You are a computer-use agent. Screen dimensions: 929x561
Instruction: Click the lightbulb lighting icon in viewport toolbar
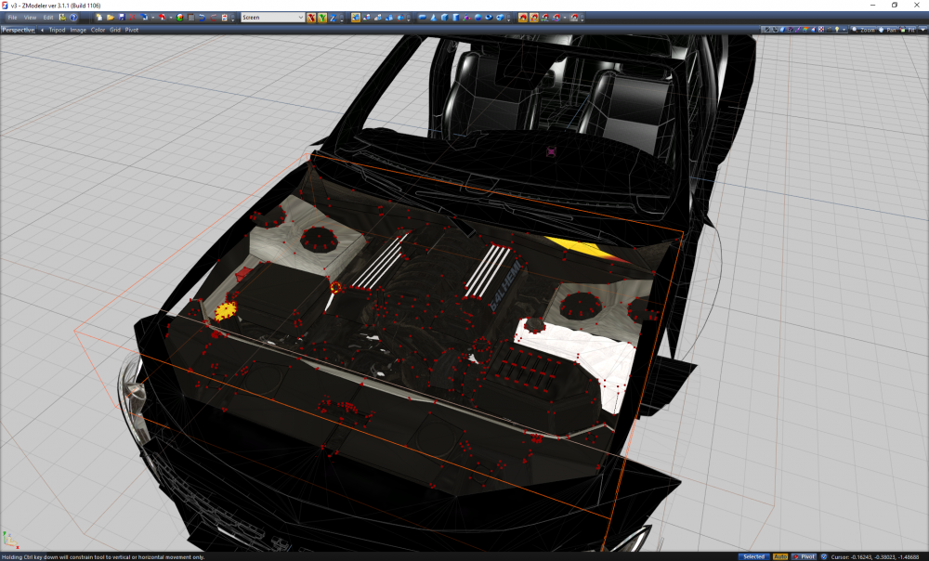836,29
